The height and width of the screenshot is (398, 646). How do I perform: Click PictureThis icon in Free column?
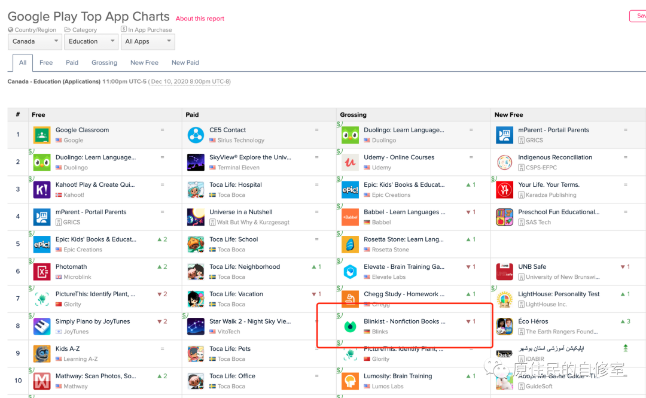click(42, 299)
